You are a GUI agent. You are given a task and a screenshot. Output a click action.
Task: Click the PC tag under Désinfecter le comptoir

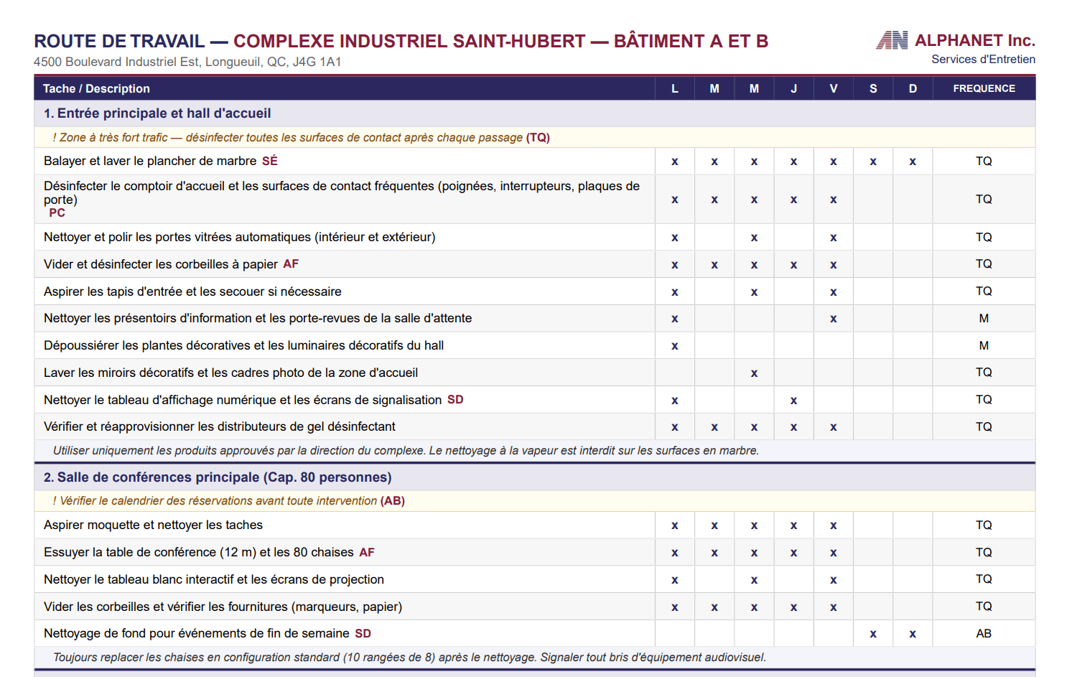(57, 213)
